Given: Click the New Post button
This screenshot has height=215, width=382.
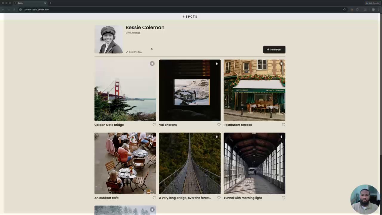Looking at the screenshot, I should 274,50.
